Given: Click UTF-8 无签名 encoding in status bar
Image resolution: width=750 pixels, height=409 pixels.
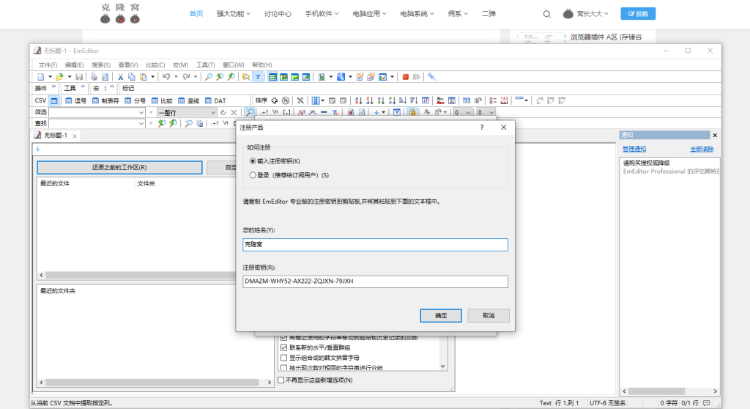Looking at the screenshot, I should coord(607,403).
